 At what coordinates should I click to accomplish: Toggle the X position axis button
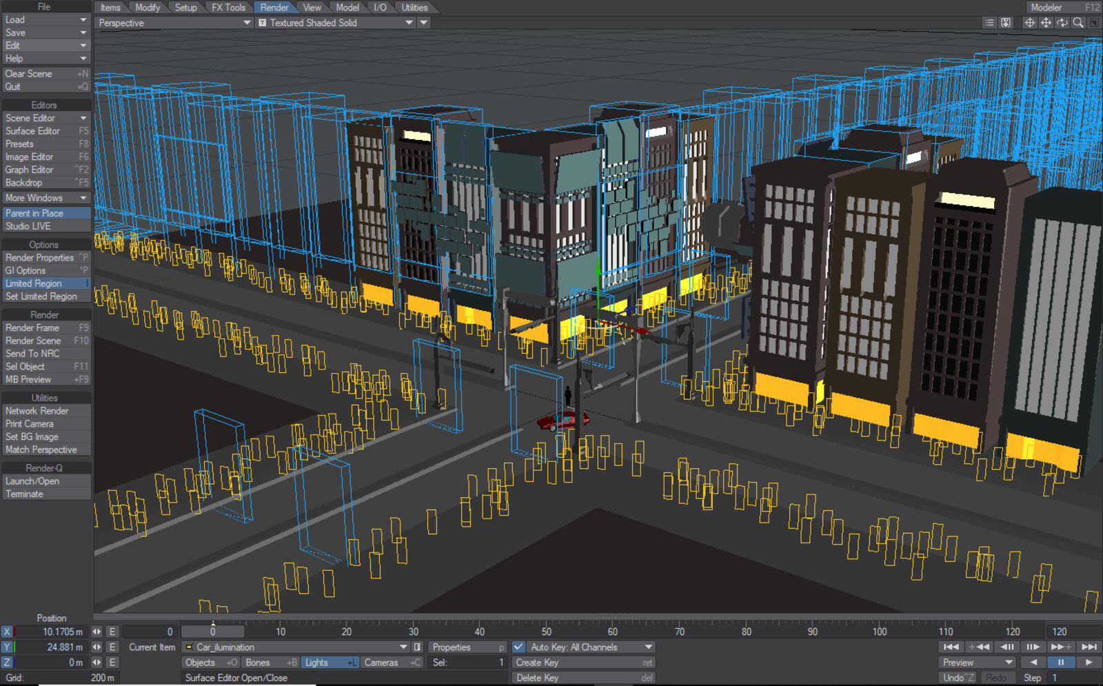(x=7, y=632)
